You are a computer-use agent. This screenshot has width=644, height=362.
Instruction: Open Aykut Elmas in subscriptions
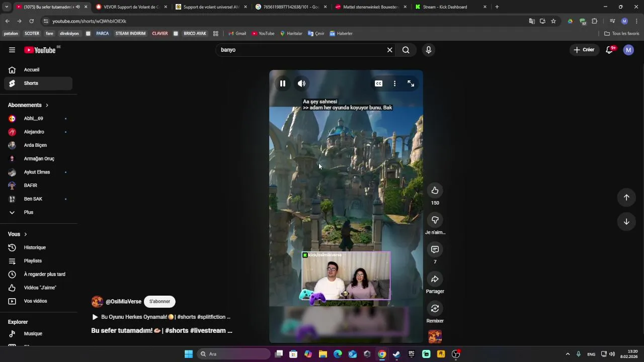pyautogui.click(x=38, y=172)
